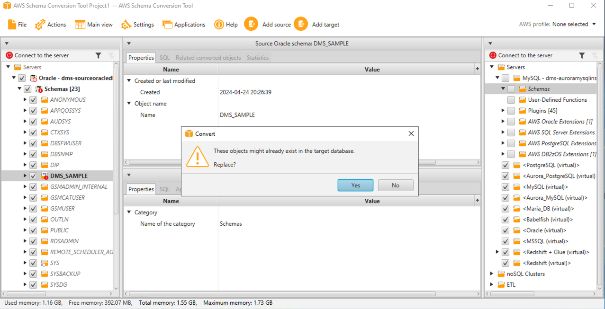Switch to the lower SQL tab

click(164, 189)
